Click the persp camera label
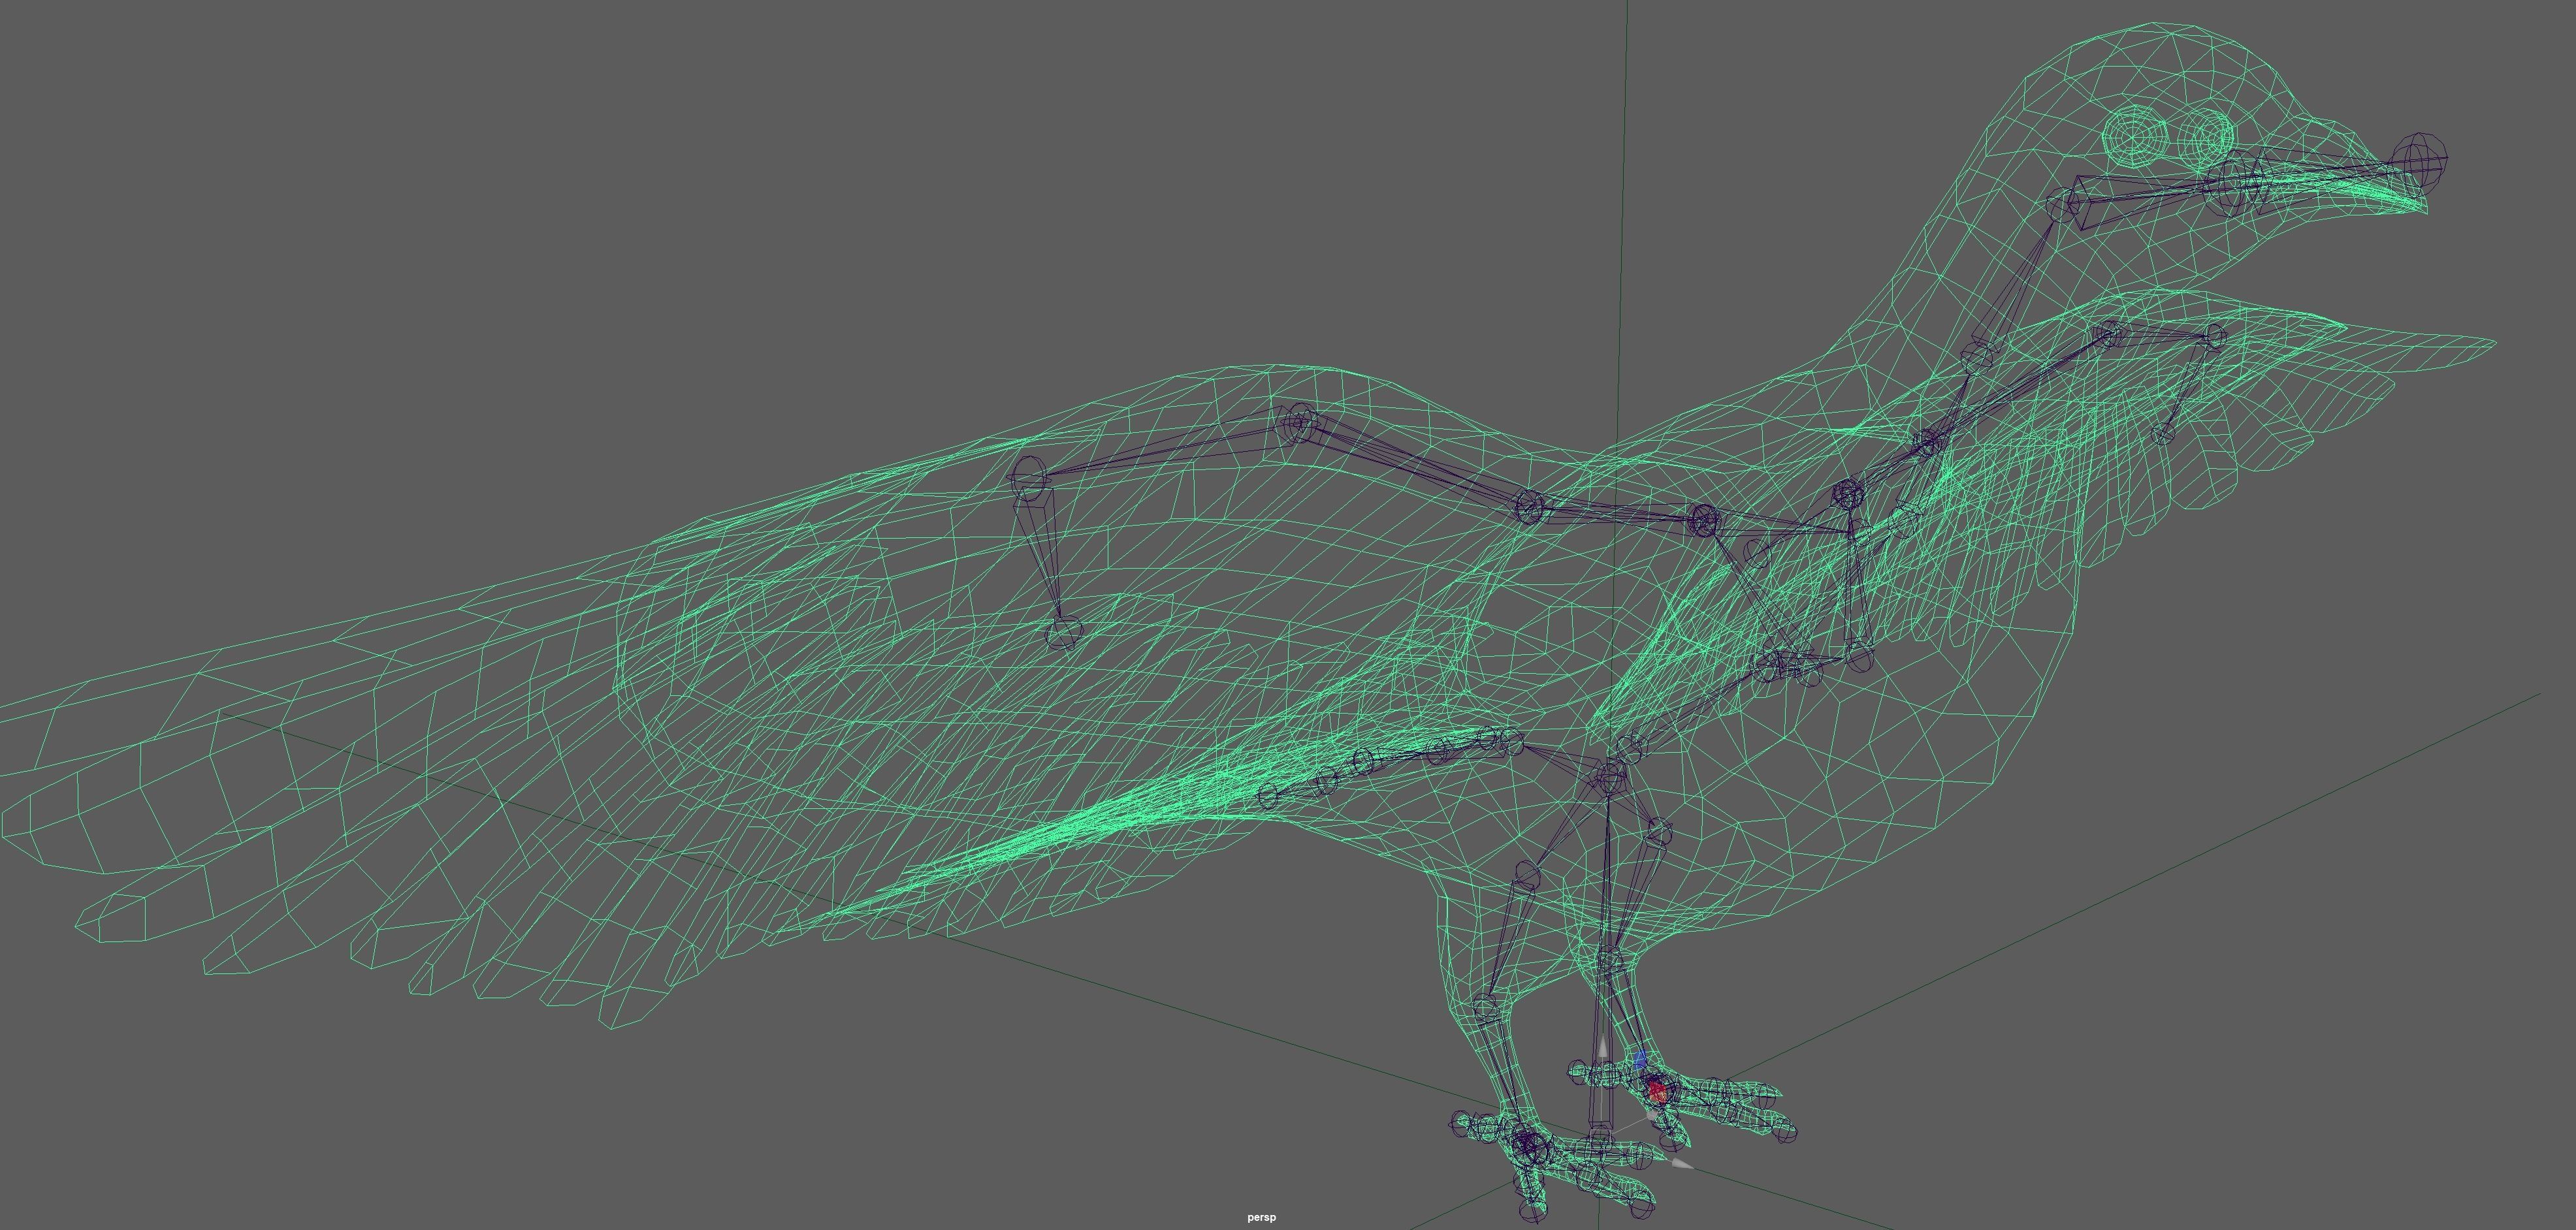Image resolution: width=2576 pixels, height=1230 pixels. pos(1261,1217)
